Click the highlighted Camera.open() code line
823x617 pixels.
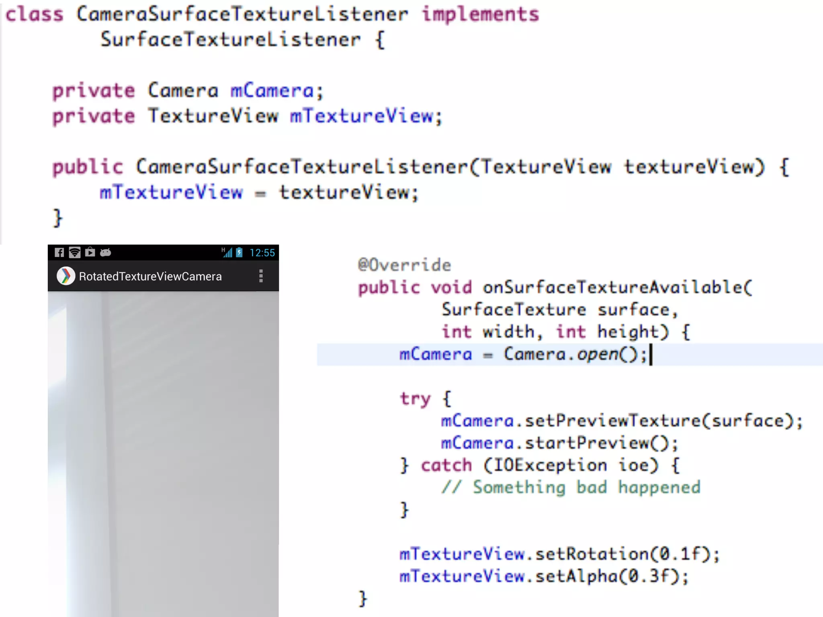click(522, 355)
